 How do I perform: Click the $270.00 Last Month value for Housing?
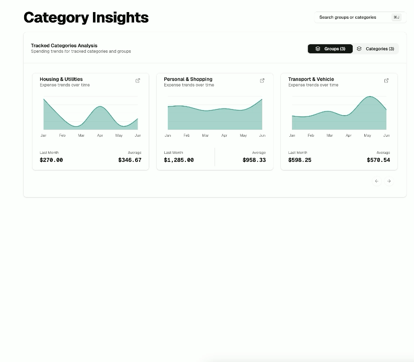(x=51, y=159)
